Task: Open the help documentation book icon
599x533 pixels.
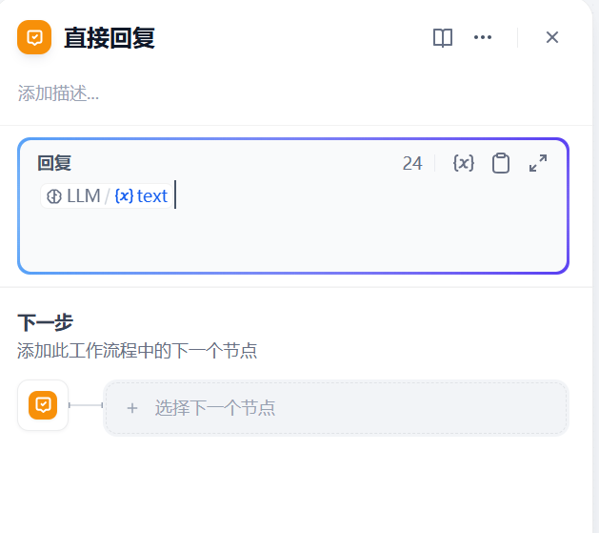Action: (443, 37)
